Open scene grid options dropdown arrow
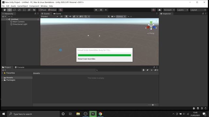Screen dimensions: 209x117 (89, 17)
